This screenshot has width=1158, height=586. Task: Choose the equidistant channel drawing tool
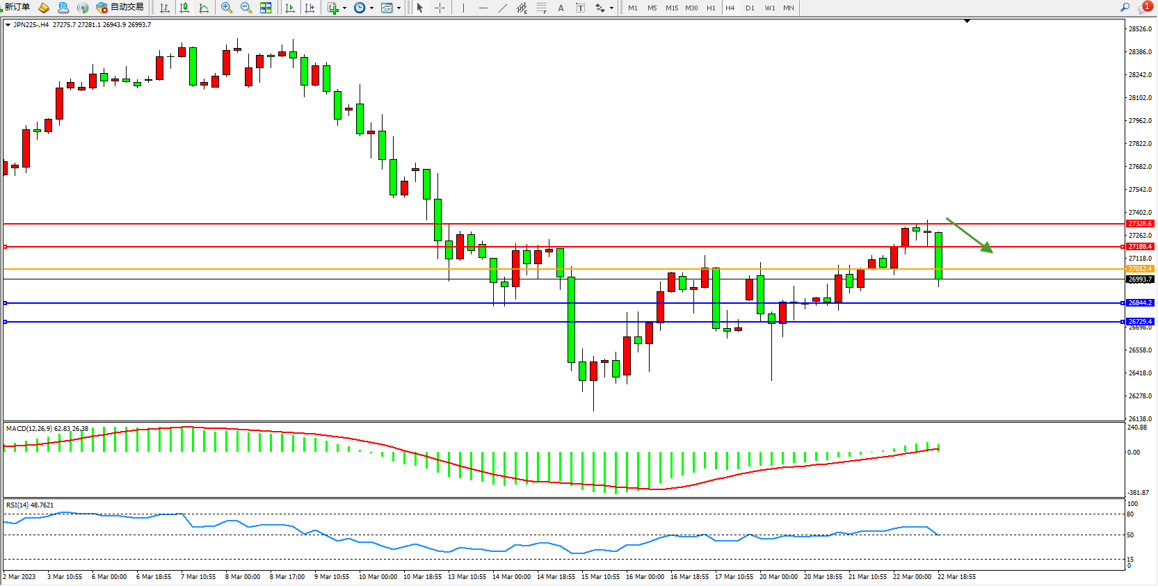click(522, 8)
